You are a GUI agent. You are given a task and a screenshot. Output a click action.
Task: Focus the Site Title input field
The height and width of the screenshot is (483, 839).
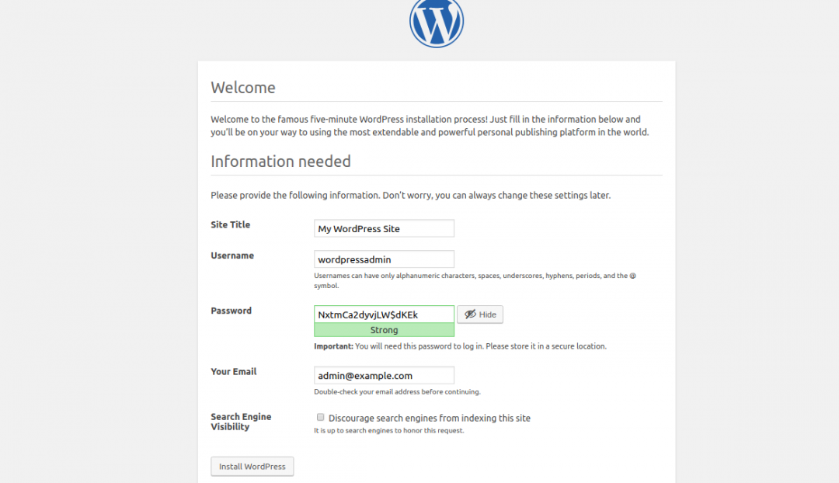[384, 229]
